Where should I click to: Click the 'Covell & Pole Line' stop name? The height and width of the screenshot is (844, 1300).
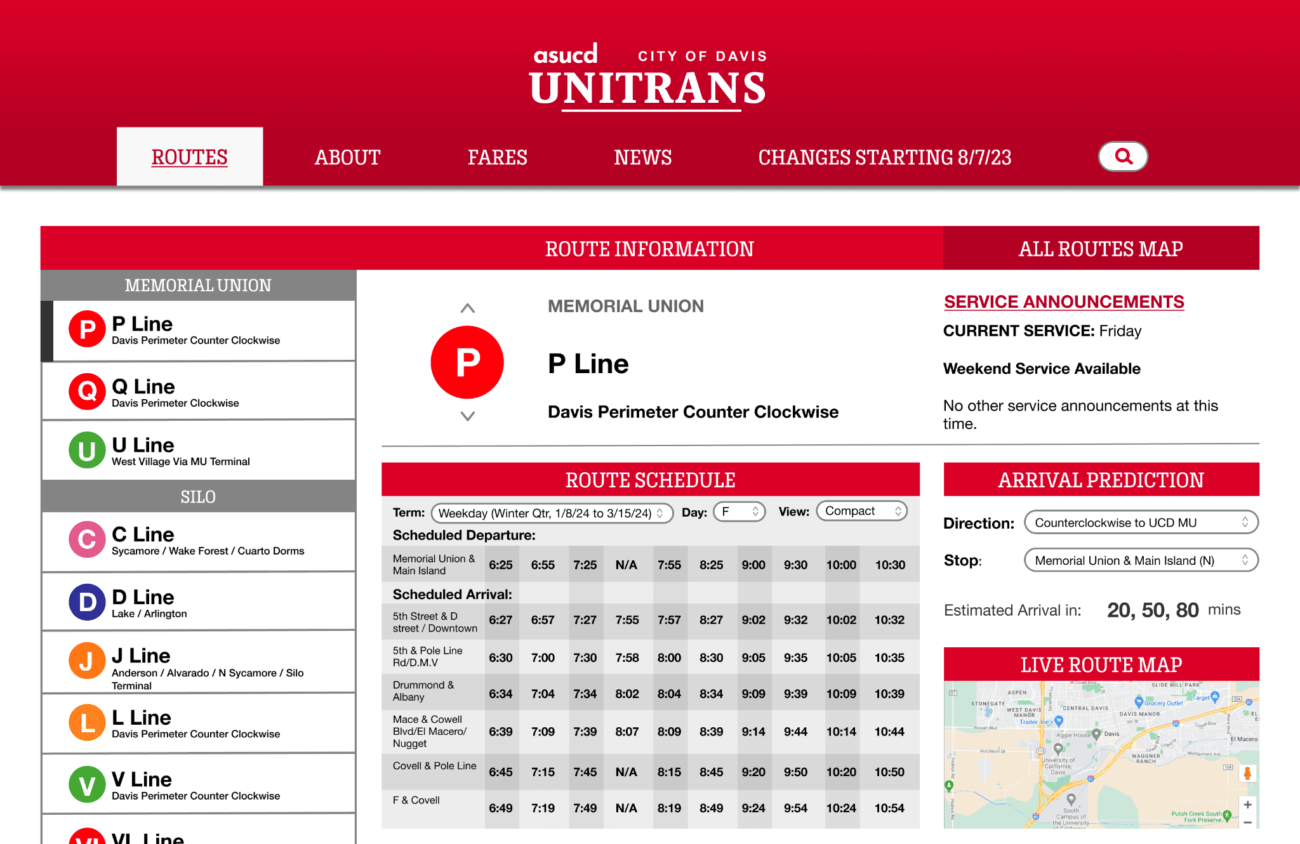[x=434, y=766]
